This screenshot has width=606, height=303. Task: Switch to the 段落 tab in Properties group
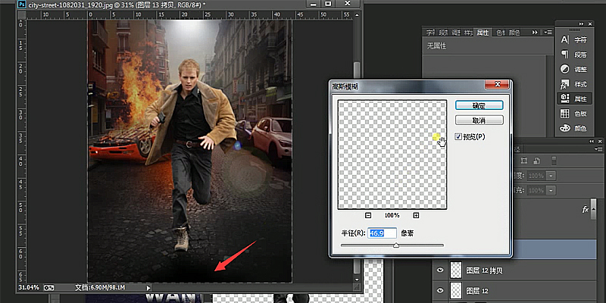pyautogui.click(x=444, y=33)
